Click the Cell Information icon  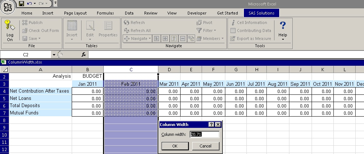coord(233,23)
